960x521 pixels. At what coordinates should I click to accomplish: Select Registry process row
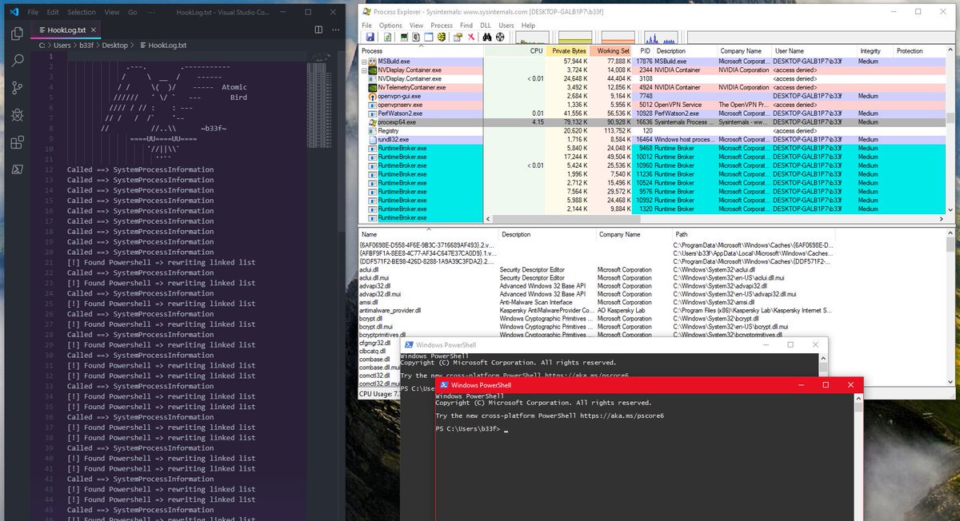click(652, 131)
